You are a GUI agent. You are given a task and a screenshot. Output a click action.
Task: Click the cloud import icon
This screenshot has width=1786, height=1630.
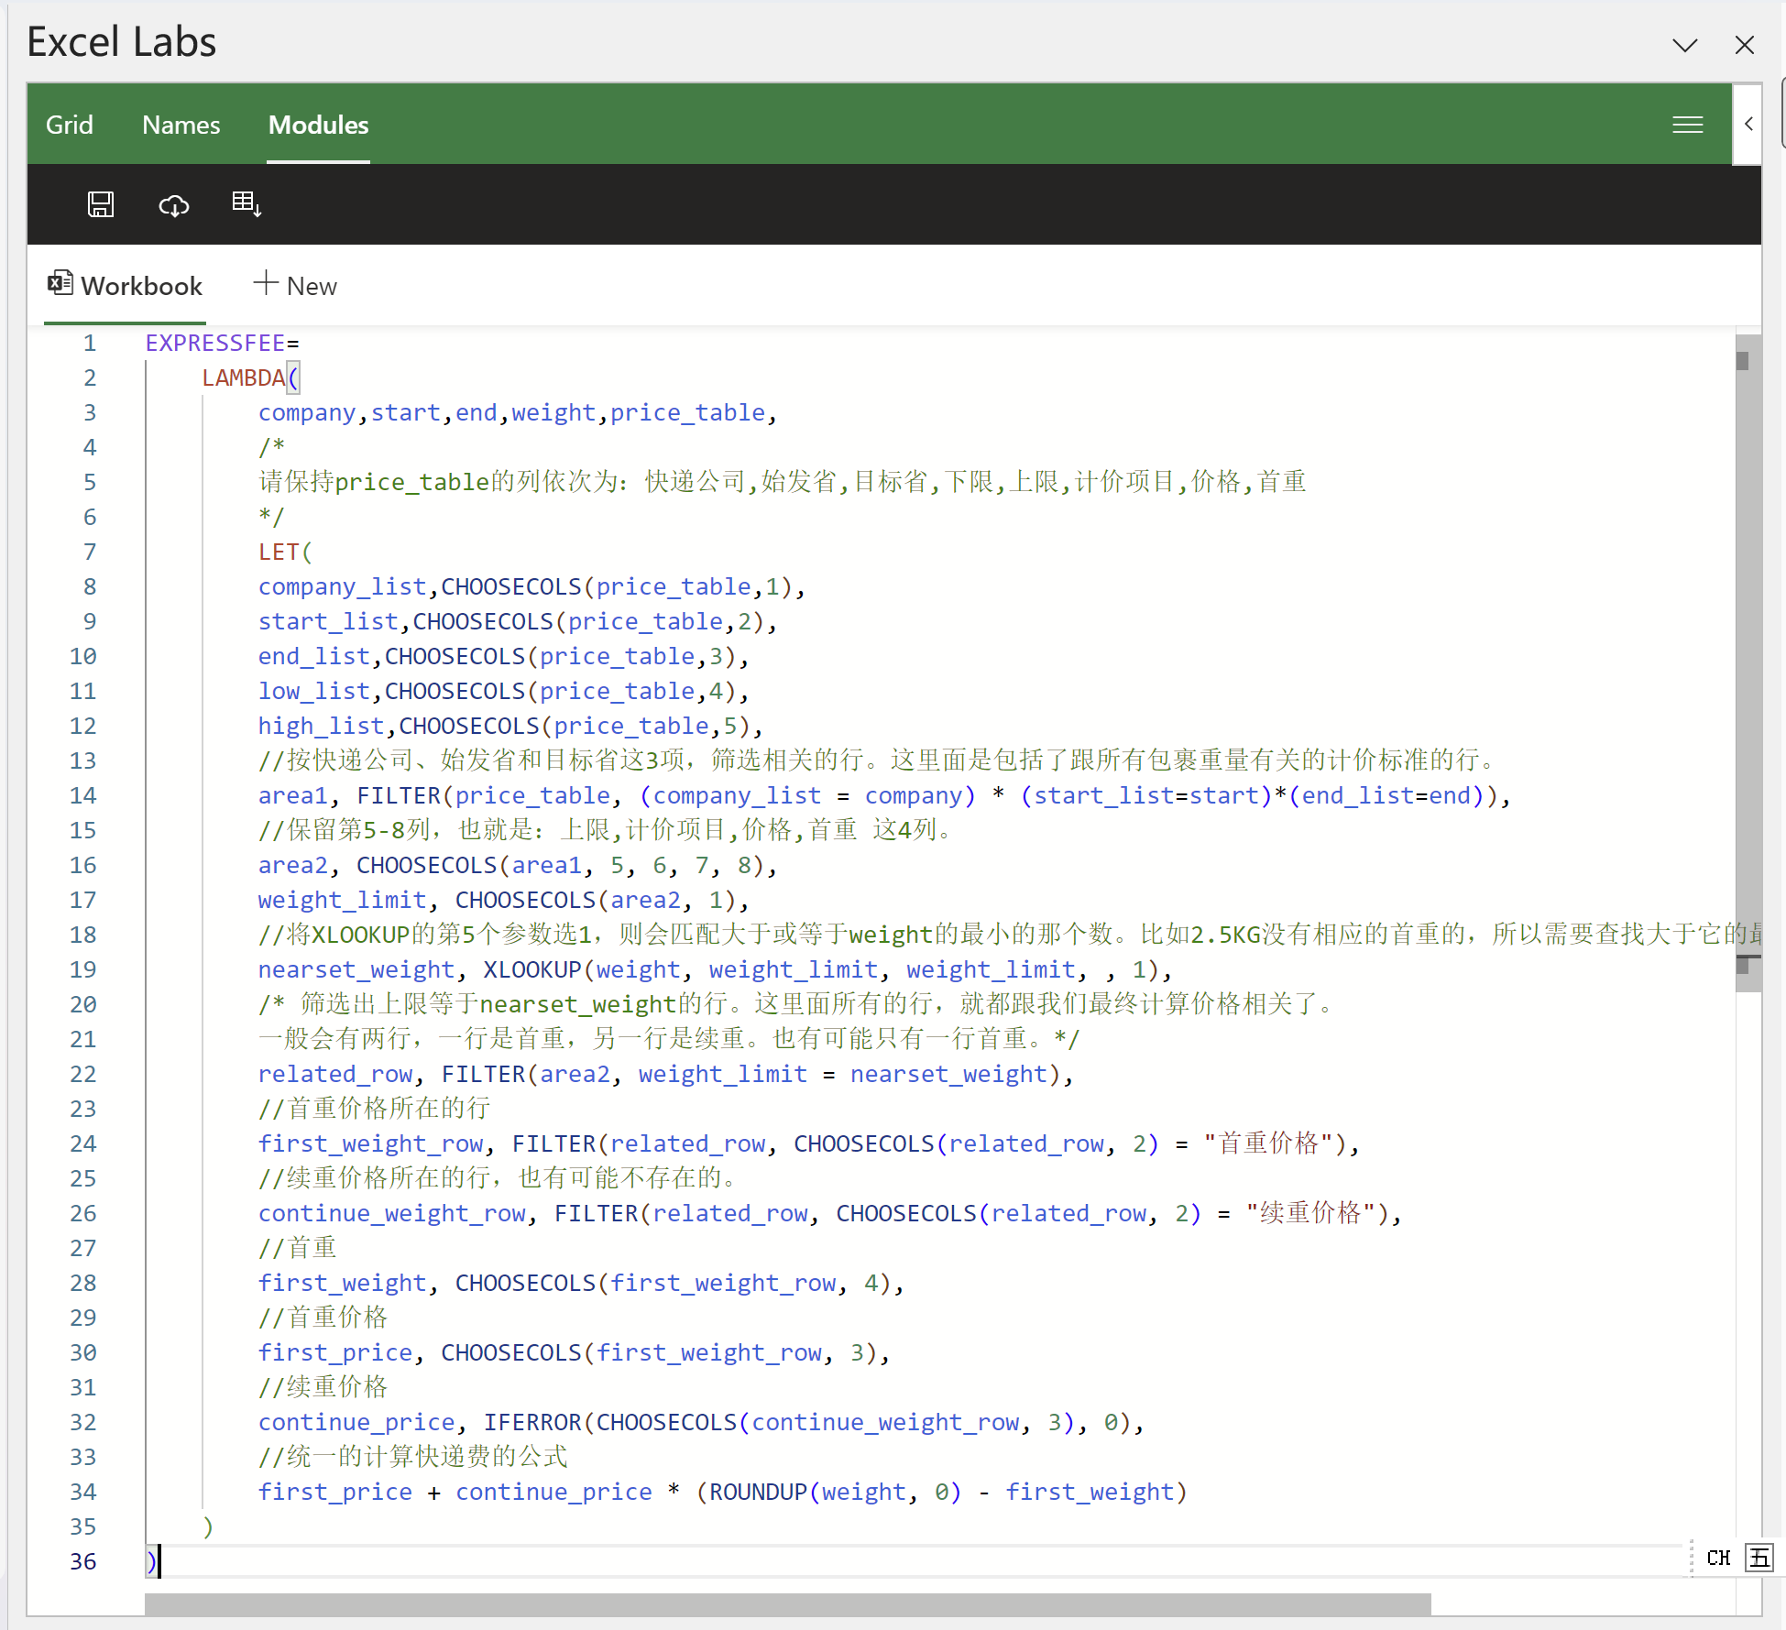coord(173,204)
